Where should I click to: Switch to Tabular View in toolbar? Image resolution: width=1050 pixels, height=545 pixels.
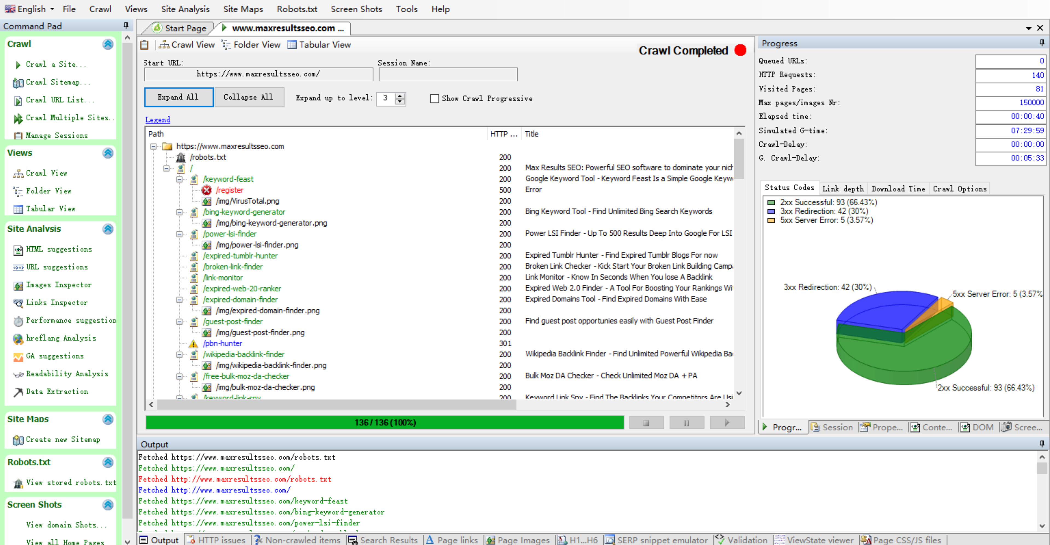(319, 45)
